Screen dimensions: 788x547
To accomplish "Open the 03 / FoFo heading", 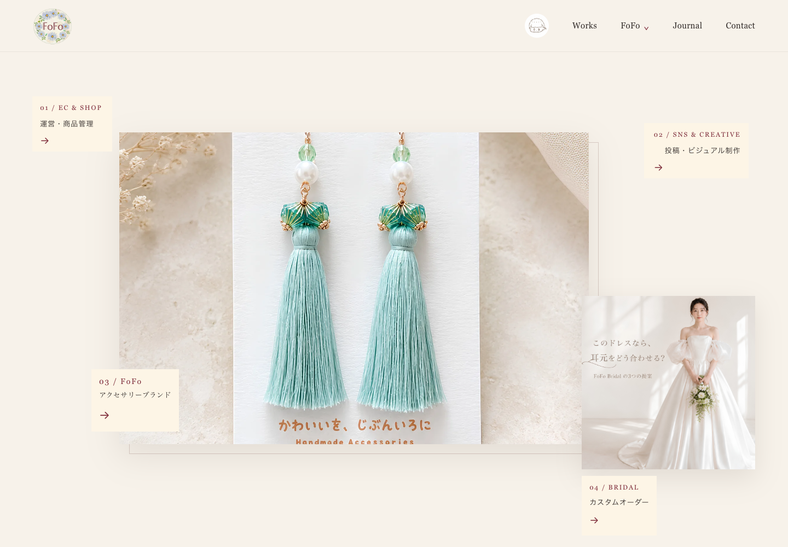I will click(120, 381).
